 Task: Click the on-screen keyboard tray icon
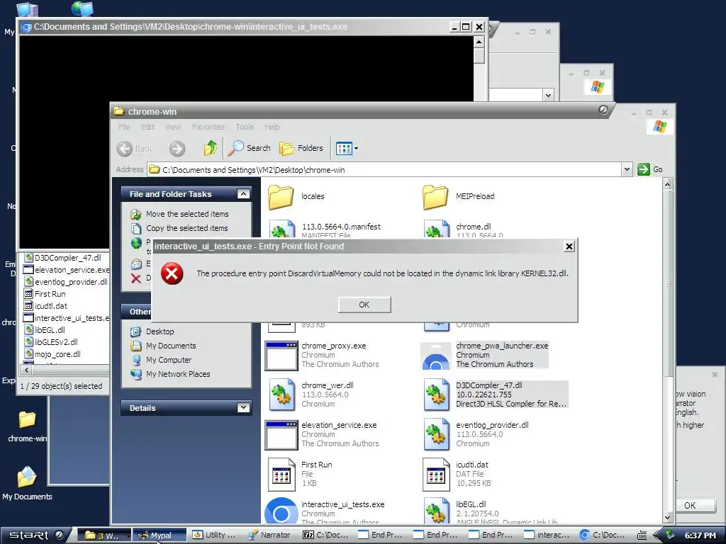(x=642, y=535)
